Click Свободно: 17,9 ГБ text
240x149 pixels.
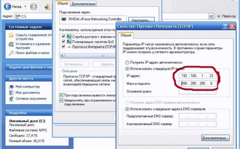[x=23, y=135]
